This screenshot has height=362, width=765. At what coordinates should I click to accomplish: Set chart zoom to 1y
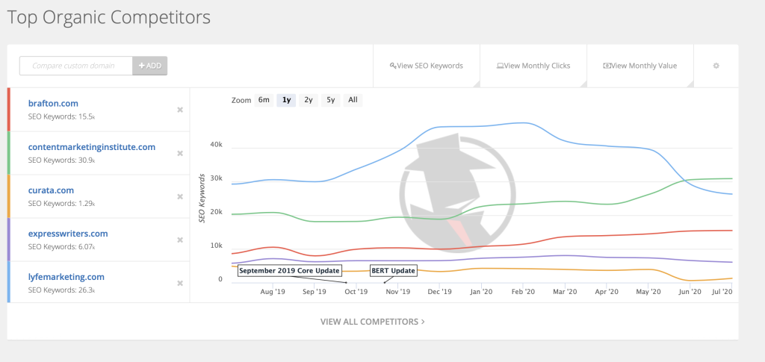click(x=286, y=100)
